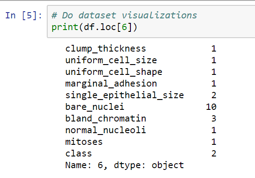This screenshot has height=178, width=255.
Task: Click the index number 6 in df.loc
Action: tap(124, 27)
